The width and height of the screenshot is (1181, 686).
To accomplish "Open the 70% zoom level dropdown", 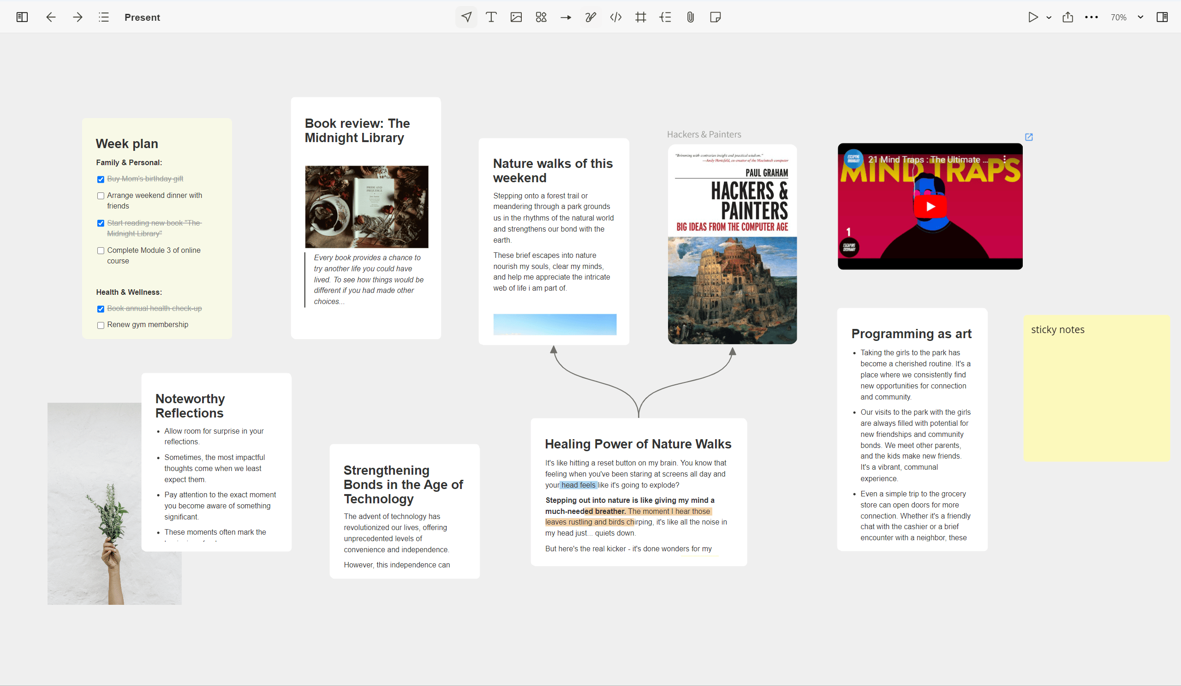I will pyautogui.click(x=1127, y=18).
